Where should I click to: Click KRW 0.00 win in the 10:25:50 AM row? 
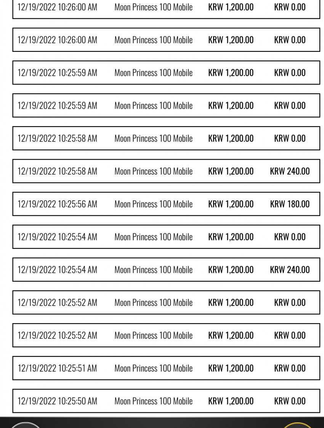point(290,401)
